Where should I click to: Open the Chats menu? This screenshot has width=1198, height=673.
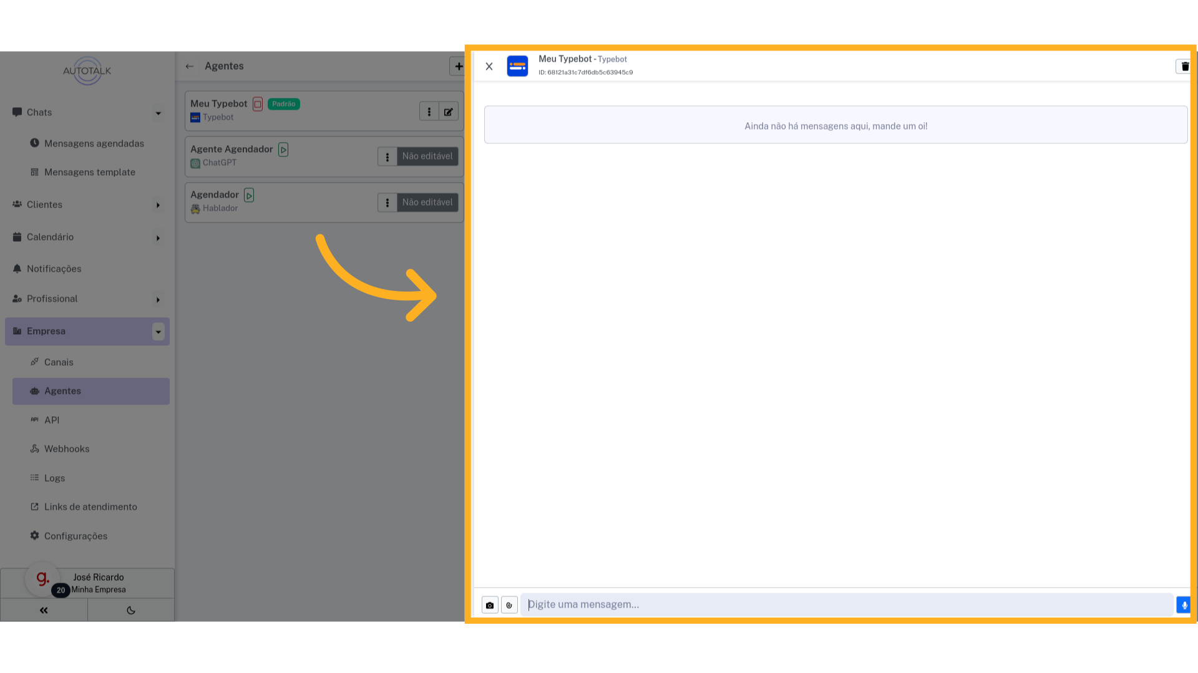(x=39, y=113)
